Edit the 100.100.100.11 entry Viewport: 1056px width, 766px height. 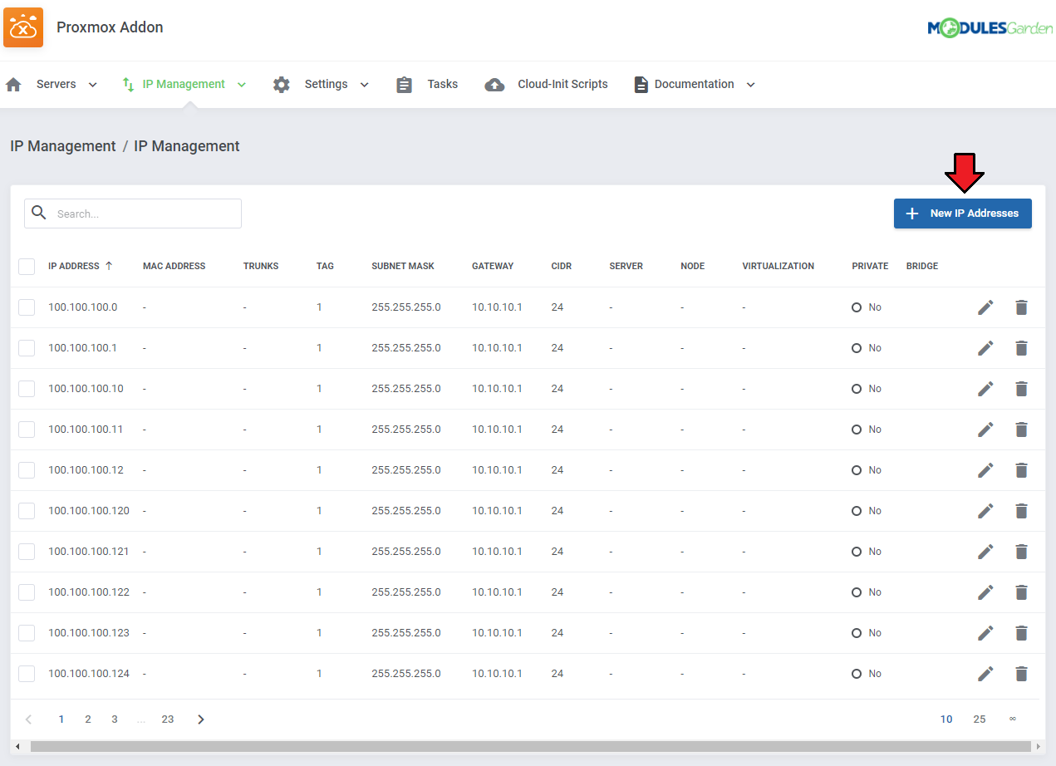985,430
